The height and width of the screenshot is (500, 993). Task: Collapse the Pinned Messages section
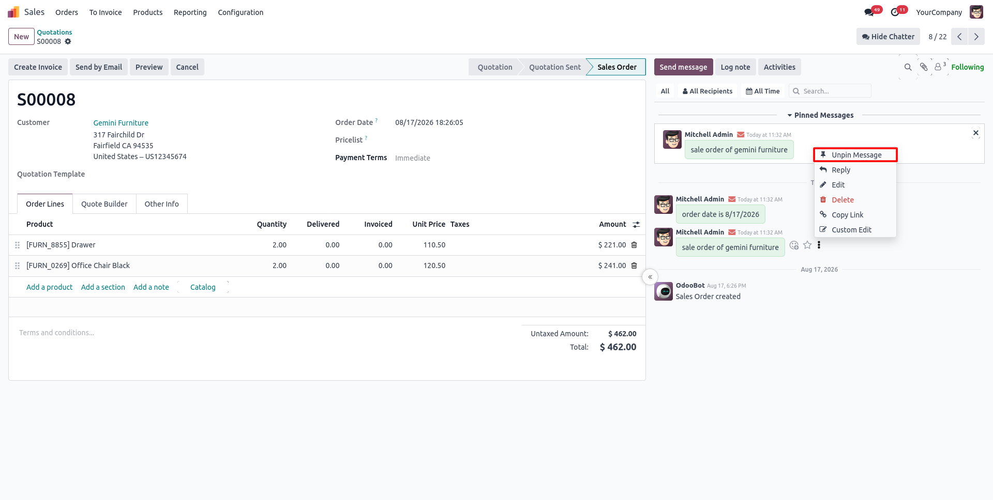click(x=820, y=115)
